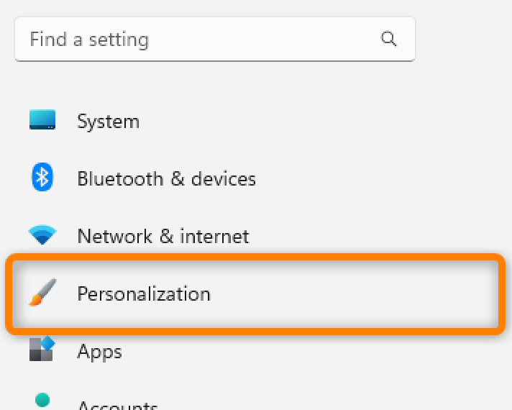The width and height of the screenshot is (512, 410).
Task: Open the System settings category
Action: click(x=108, y=121)
